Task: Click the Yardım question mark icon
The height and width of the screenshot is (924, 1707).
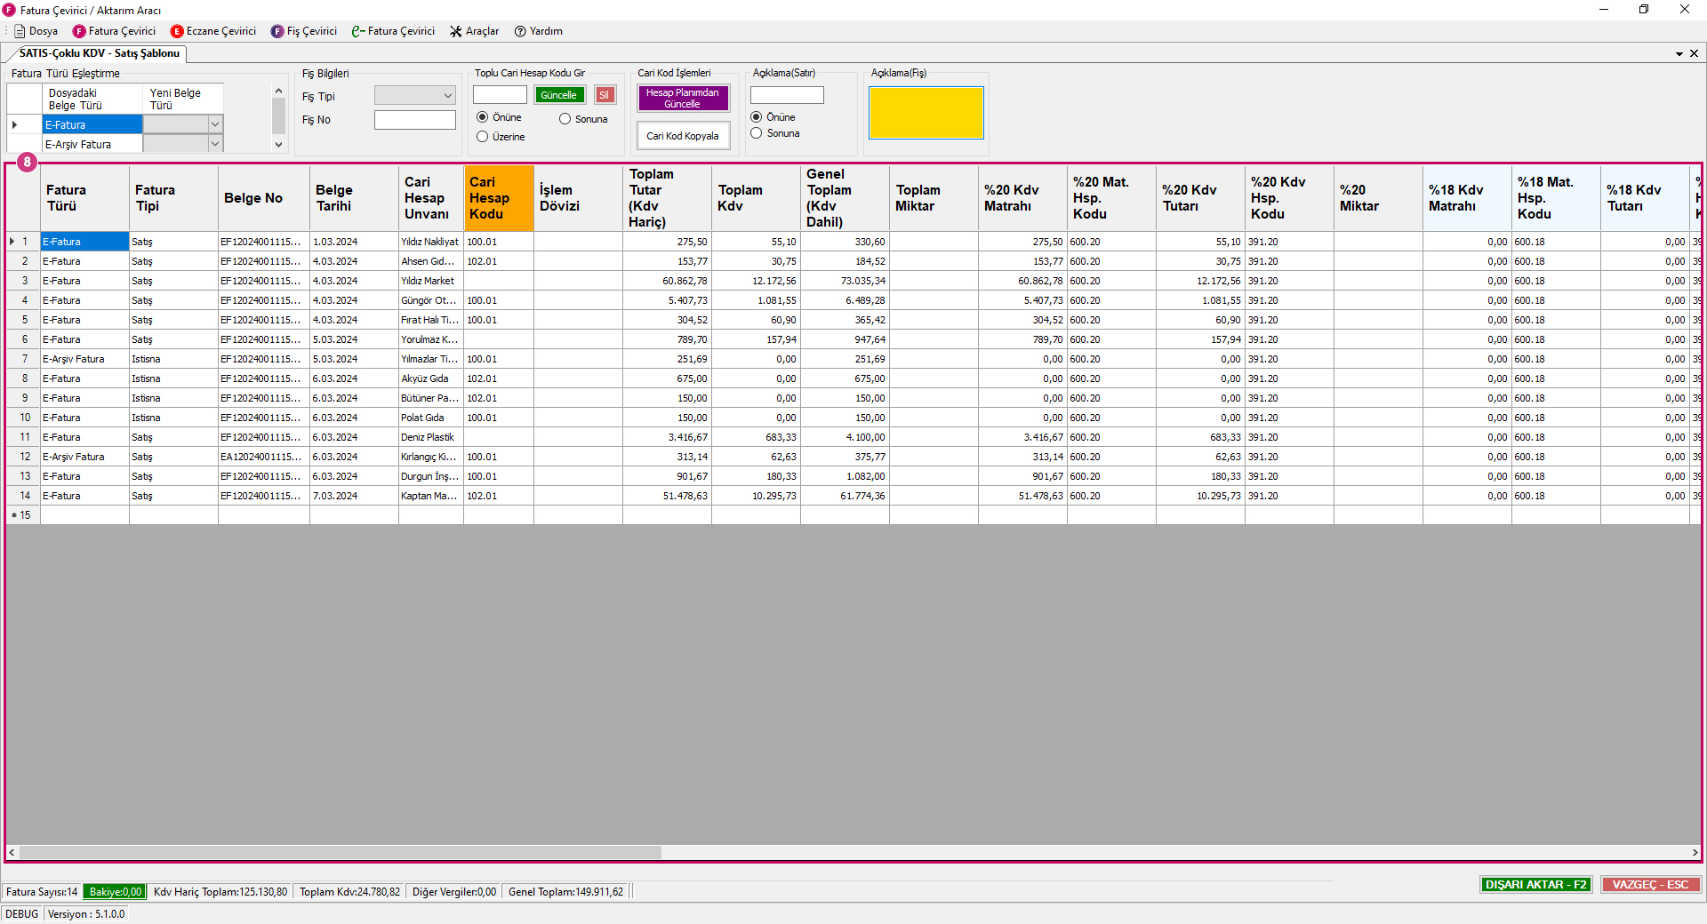Action: 520,31
